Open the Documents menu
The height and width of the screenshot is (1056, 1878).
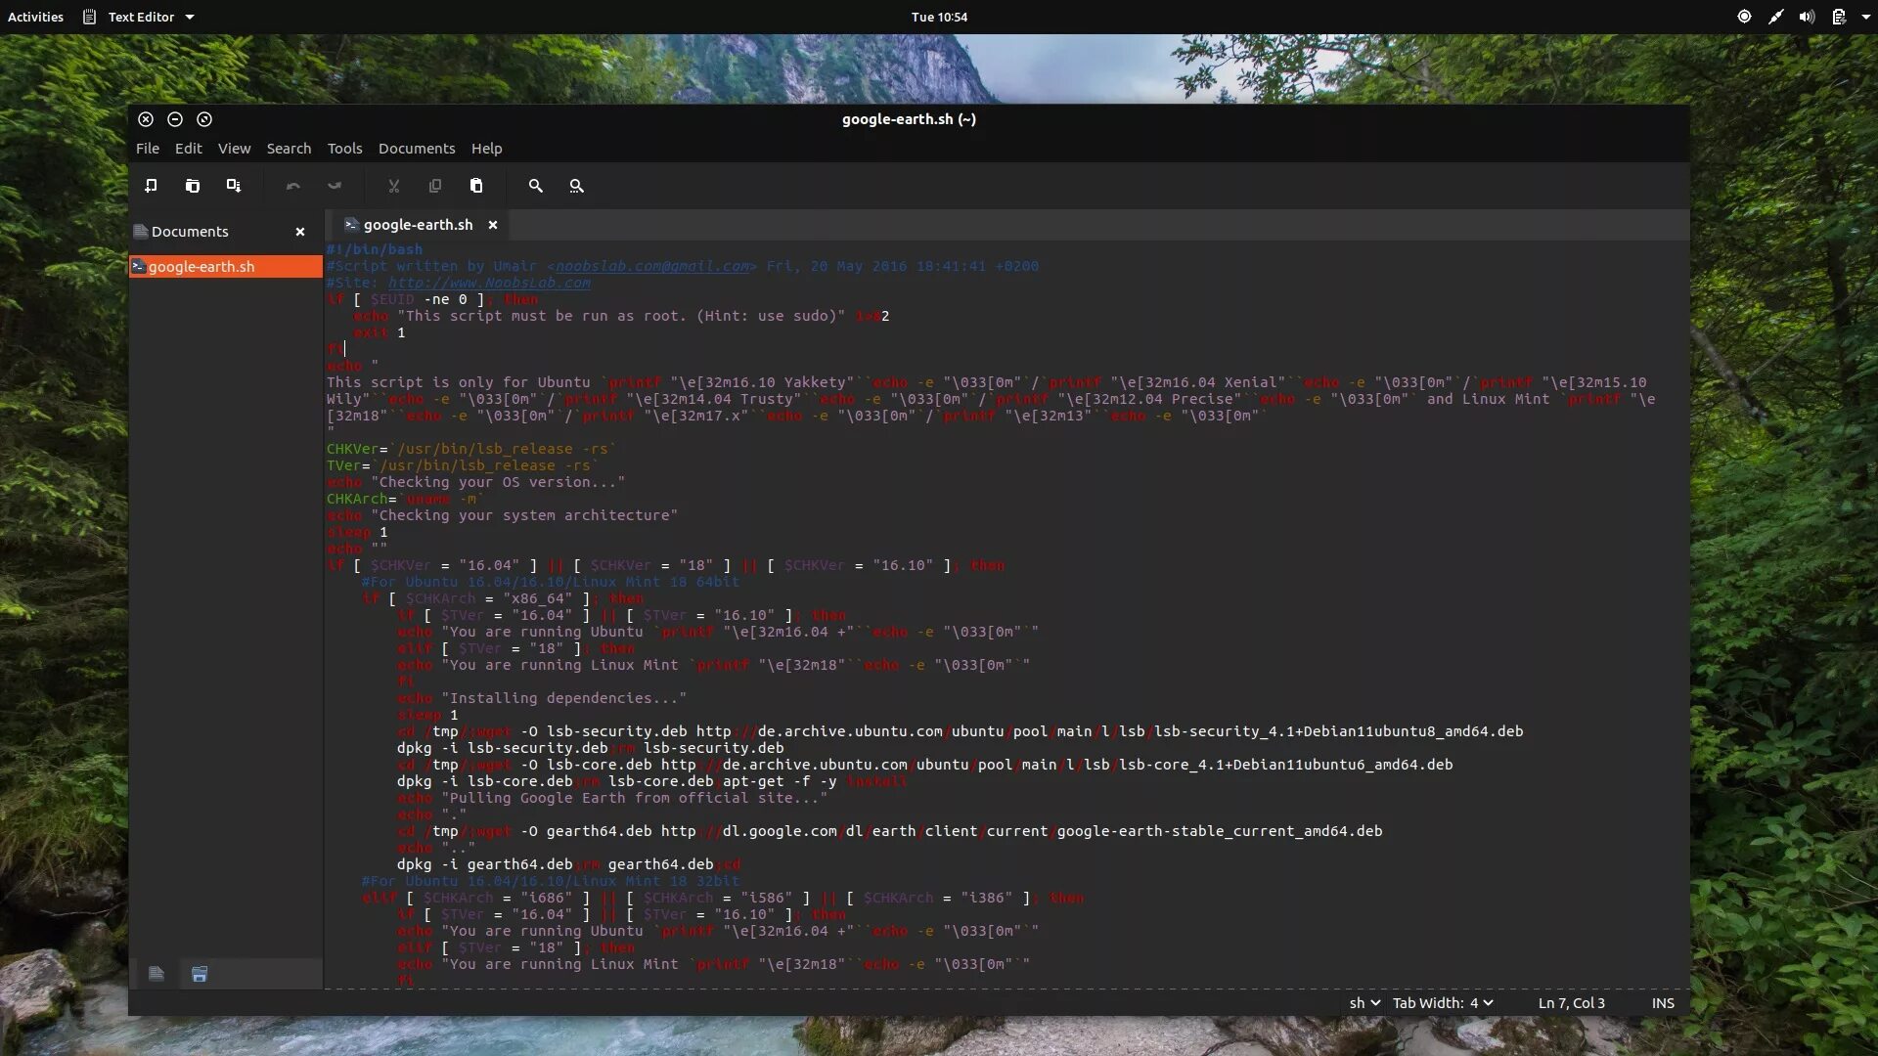click(x=417, y=149)
